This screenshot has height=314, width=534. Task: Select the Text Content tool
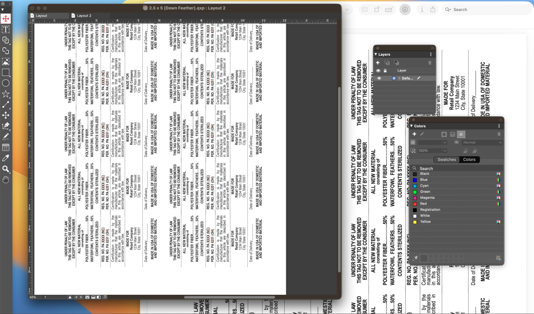coord(6,29)
